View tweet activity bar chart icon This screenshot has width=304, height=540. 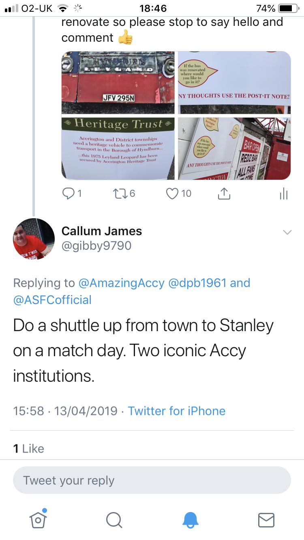coord(283,194)
